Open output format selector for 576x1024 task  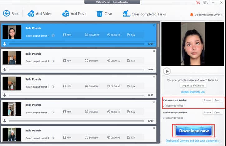(38, 36)
